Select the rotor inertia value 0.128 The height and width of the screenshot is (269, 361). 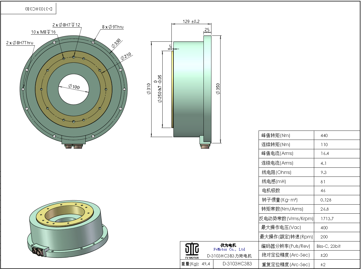tap(326, 200)
